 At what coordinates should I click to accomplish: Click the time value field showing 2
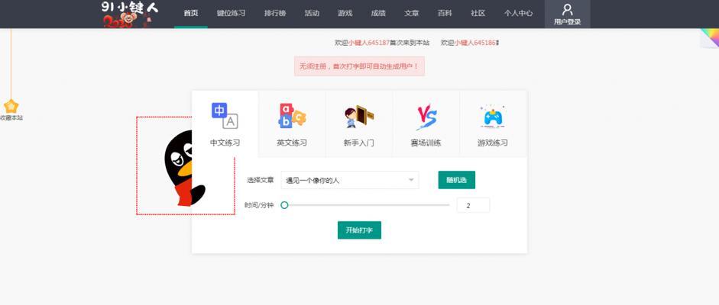473,205
